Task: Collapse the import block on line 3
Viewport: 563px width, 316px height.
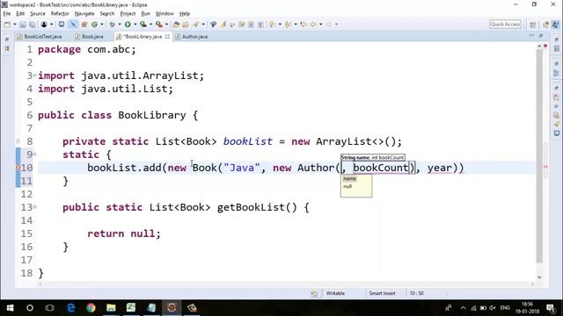Action: point(35,75)
